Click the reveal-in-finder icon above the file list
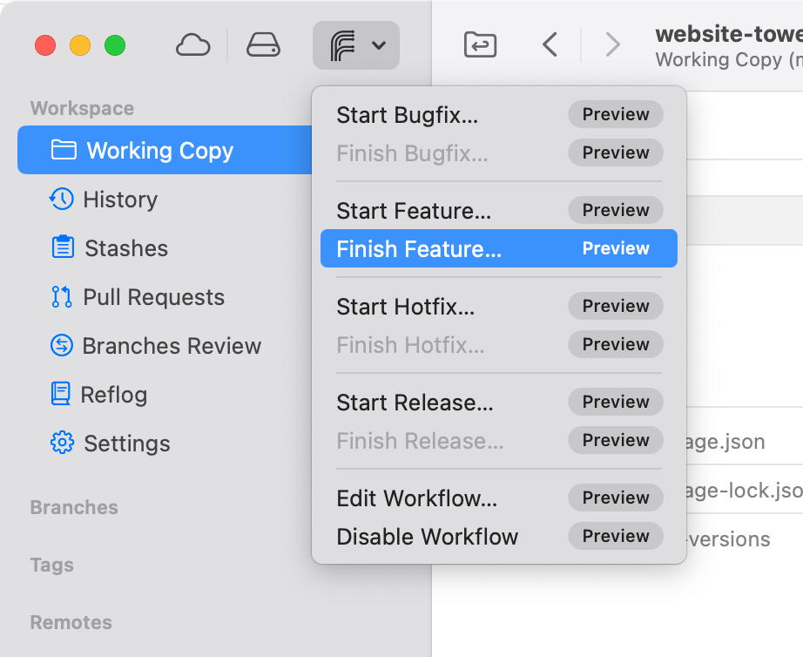803x657 pixels. click(x=479, y=44)
